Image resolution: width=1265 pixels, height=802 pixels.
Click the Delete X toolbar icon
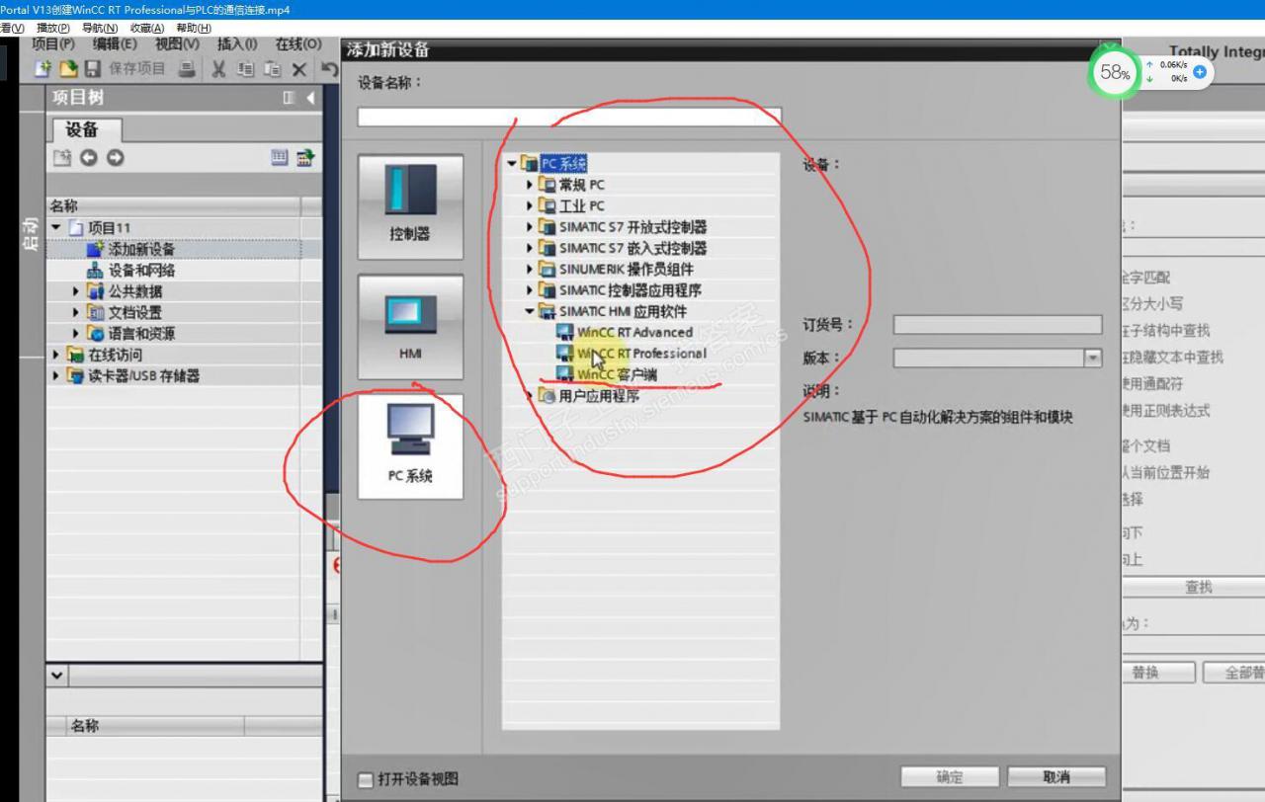point(298,69)
